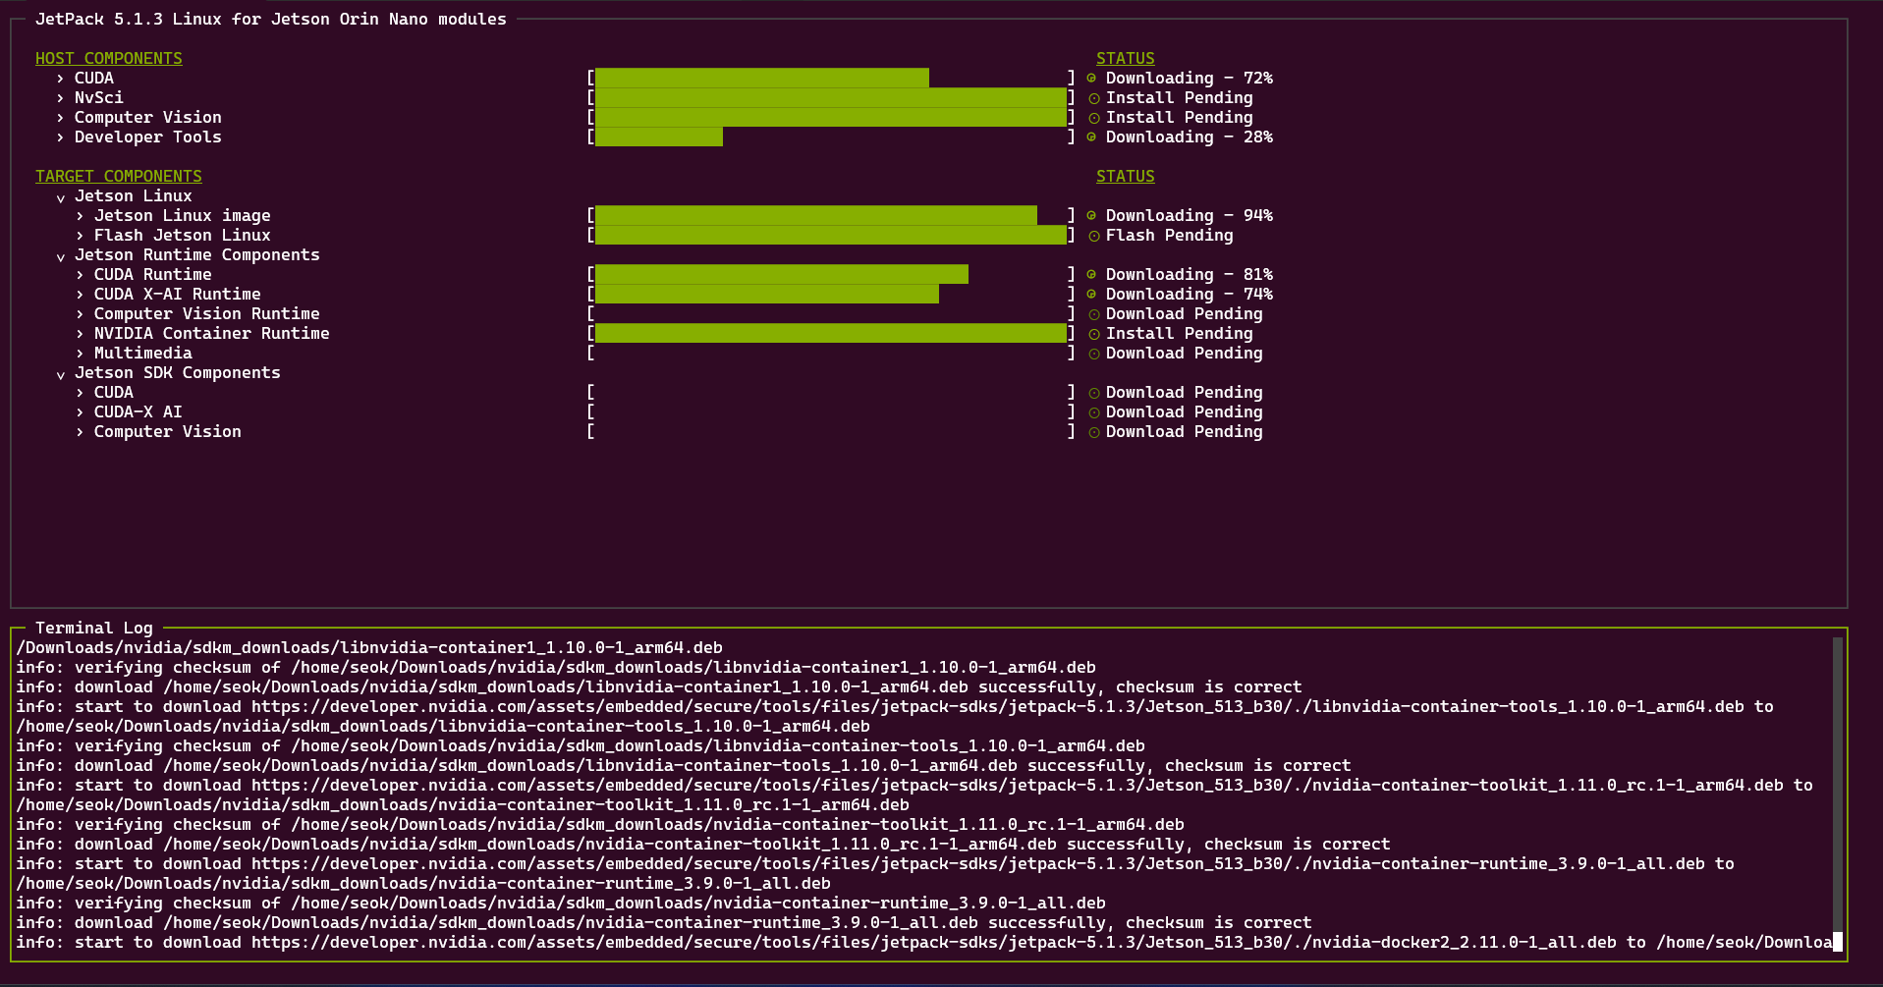
Task: Expand the host CUDA component row
Action: pos(60,79)
